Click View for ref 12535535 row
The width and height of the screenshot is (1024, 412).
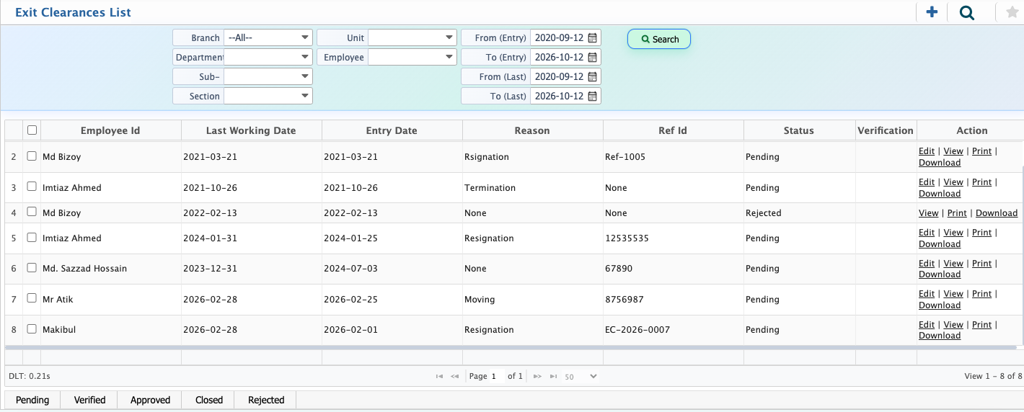pos(953,233)
